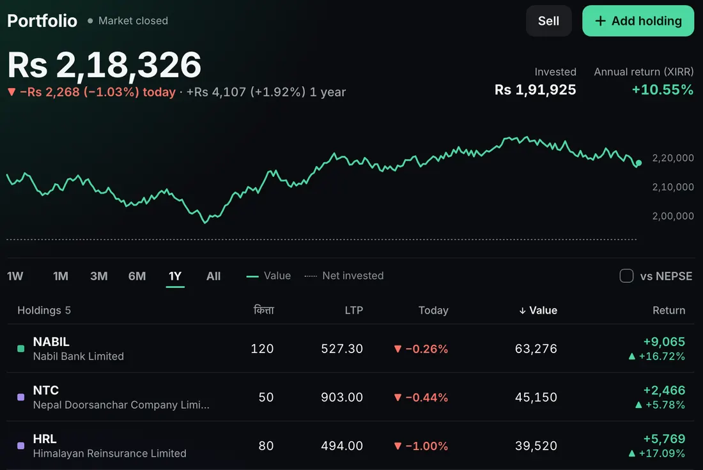The height and width of the screenshot is (470, 703).
Task: Click the green NABIL color swatch
Action: [x=20, y=349]
